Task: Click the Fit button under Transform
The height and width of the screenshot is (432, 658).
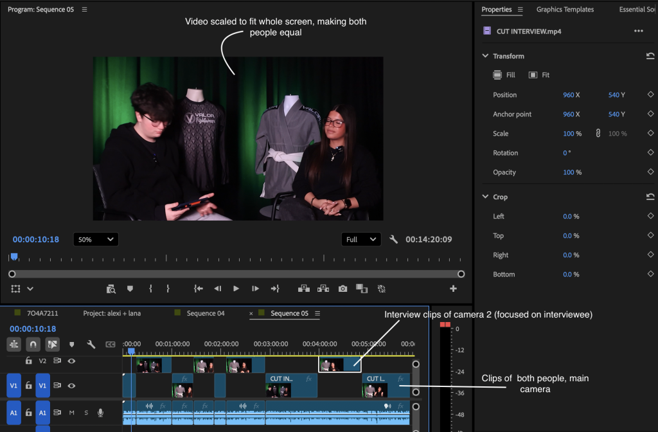Action: tap(539, 75)
